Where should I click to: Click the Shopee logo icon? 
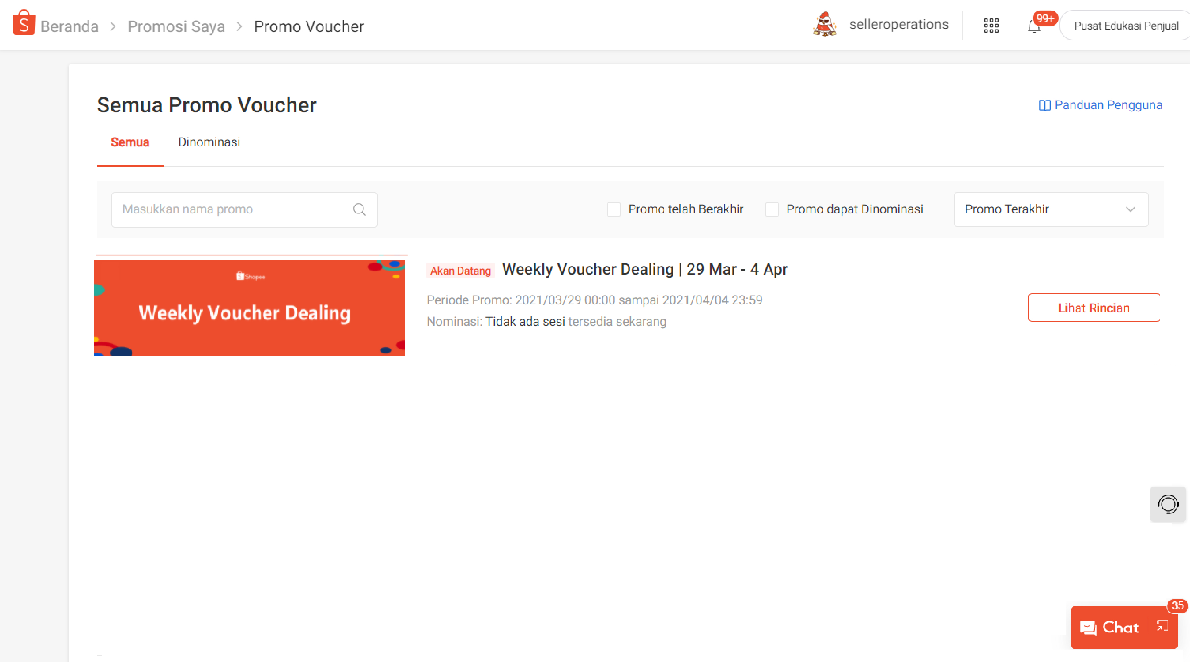24,23
